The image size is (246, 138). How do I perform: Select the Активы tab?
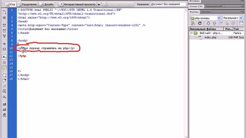[x=206, y=12]
